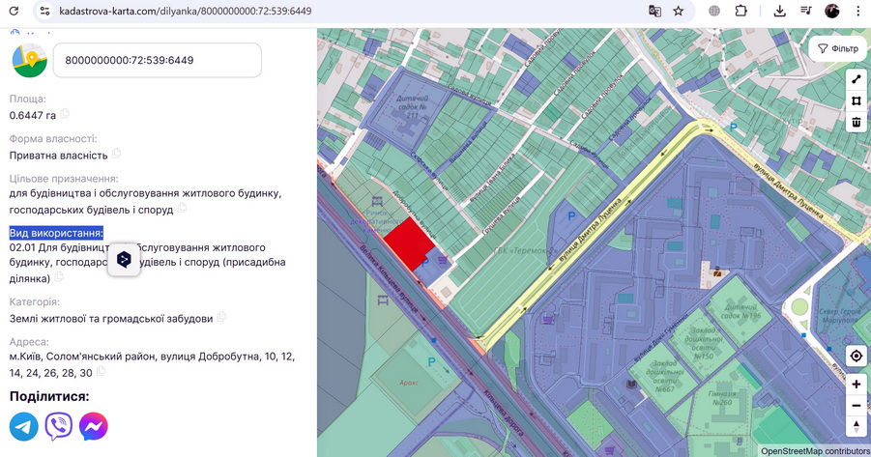Open the browser extensions menu
The width and height of the screenshot is (871, 457).
740,11
